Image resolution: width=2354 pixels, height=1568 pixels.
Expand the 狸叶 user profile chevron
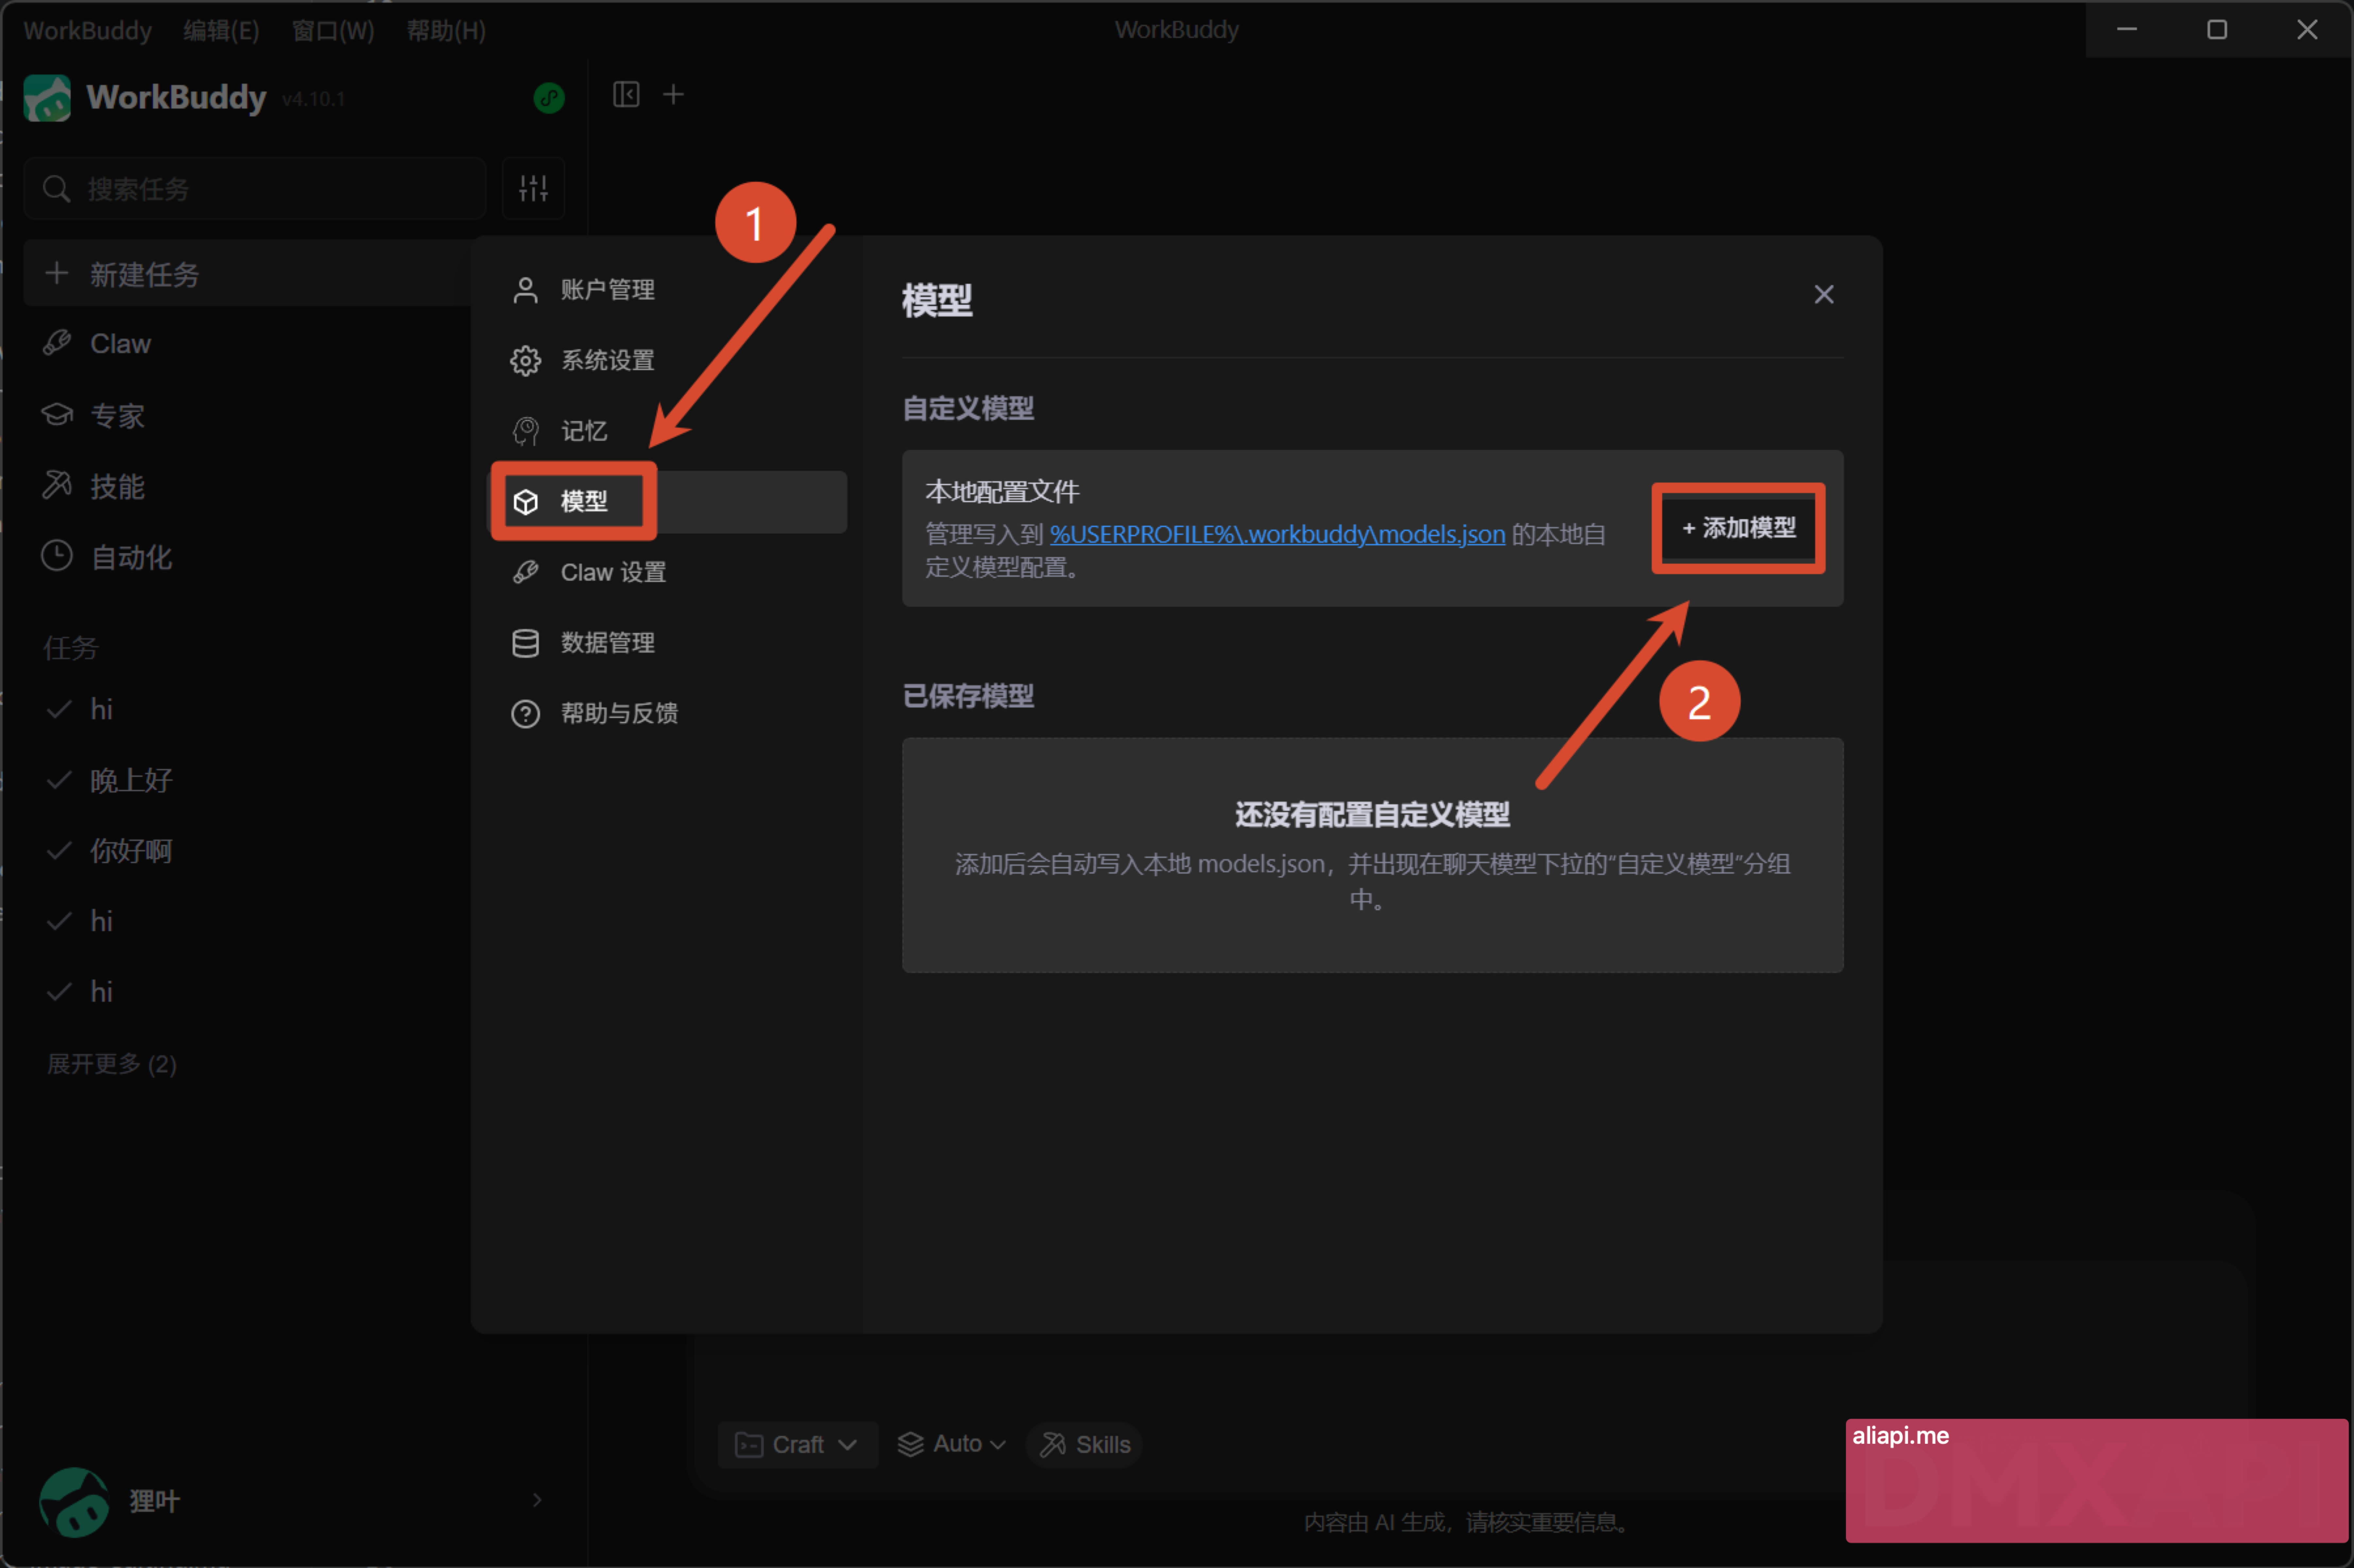pos(537,1500)
